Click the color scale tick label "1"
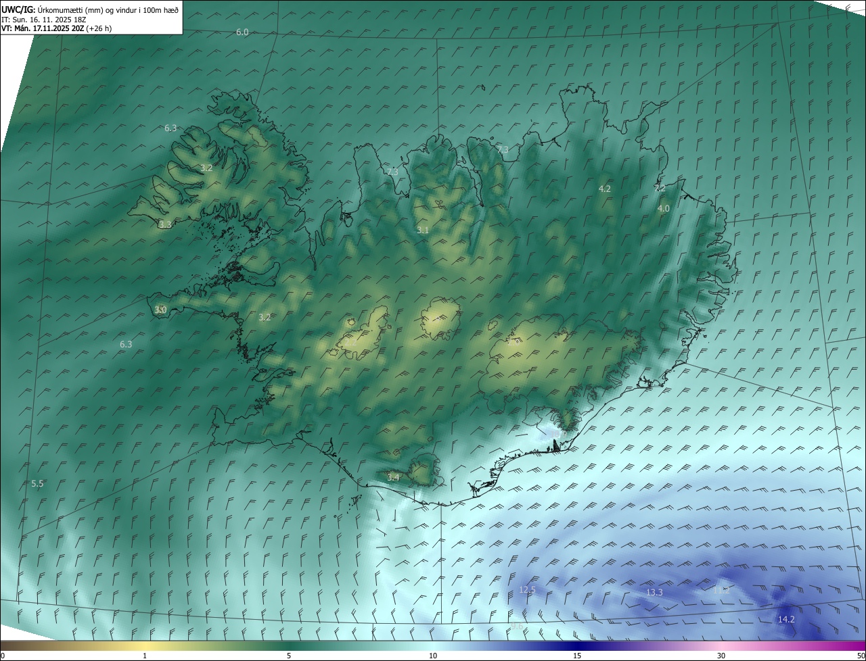The height and width of the screenshot is (661, 866). point(145,656)
